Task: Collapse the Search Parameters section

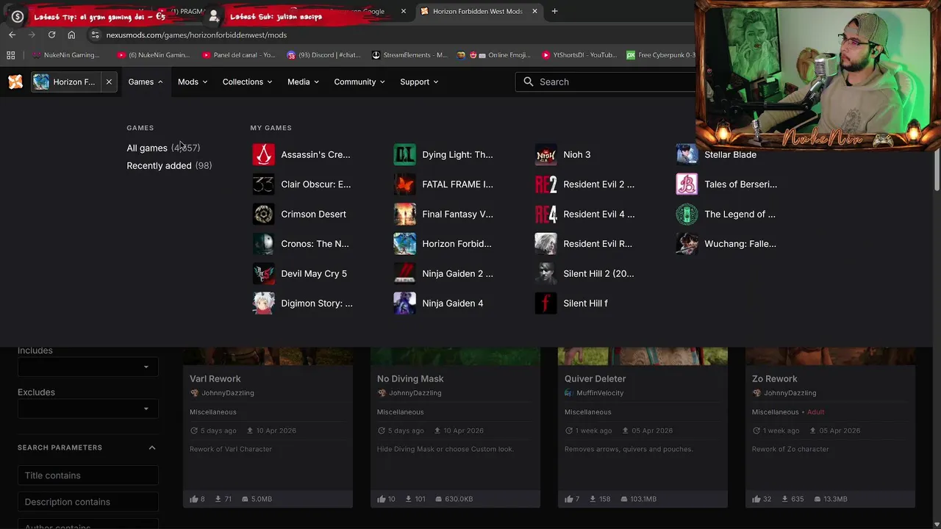Action: 152,447
